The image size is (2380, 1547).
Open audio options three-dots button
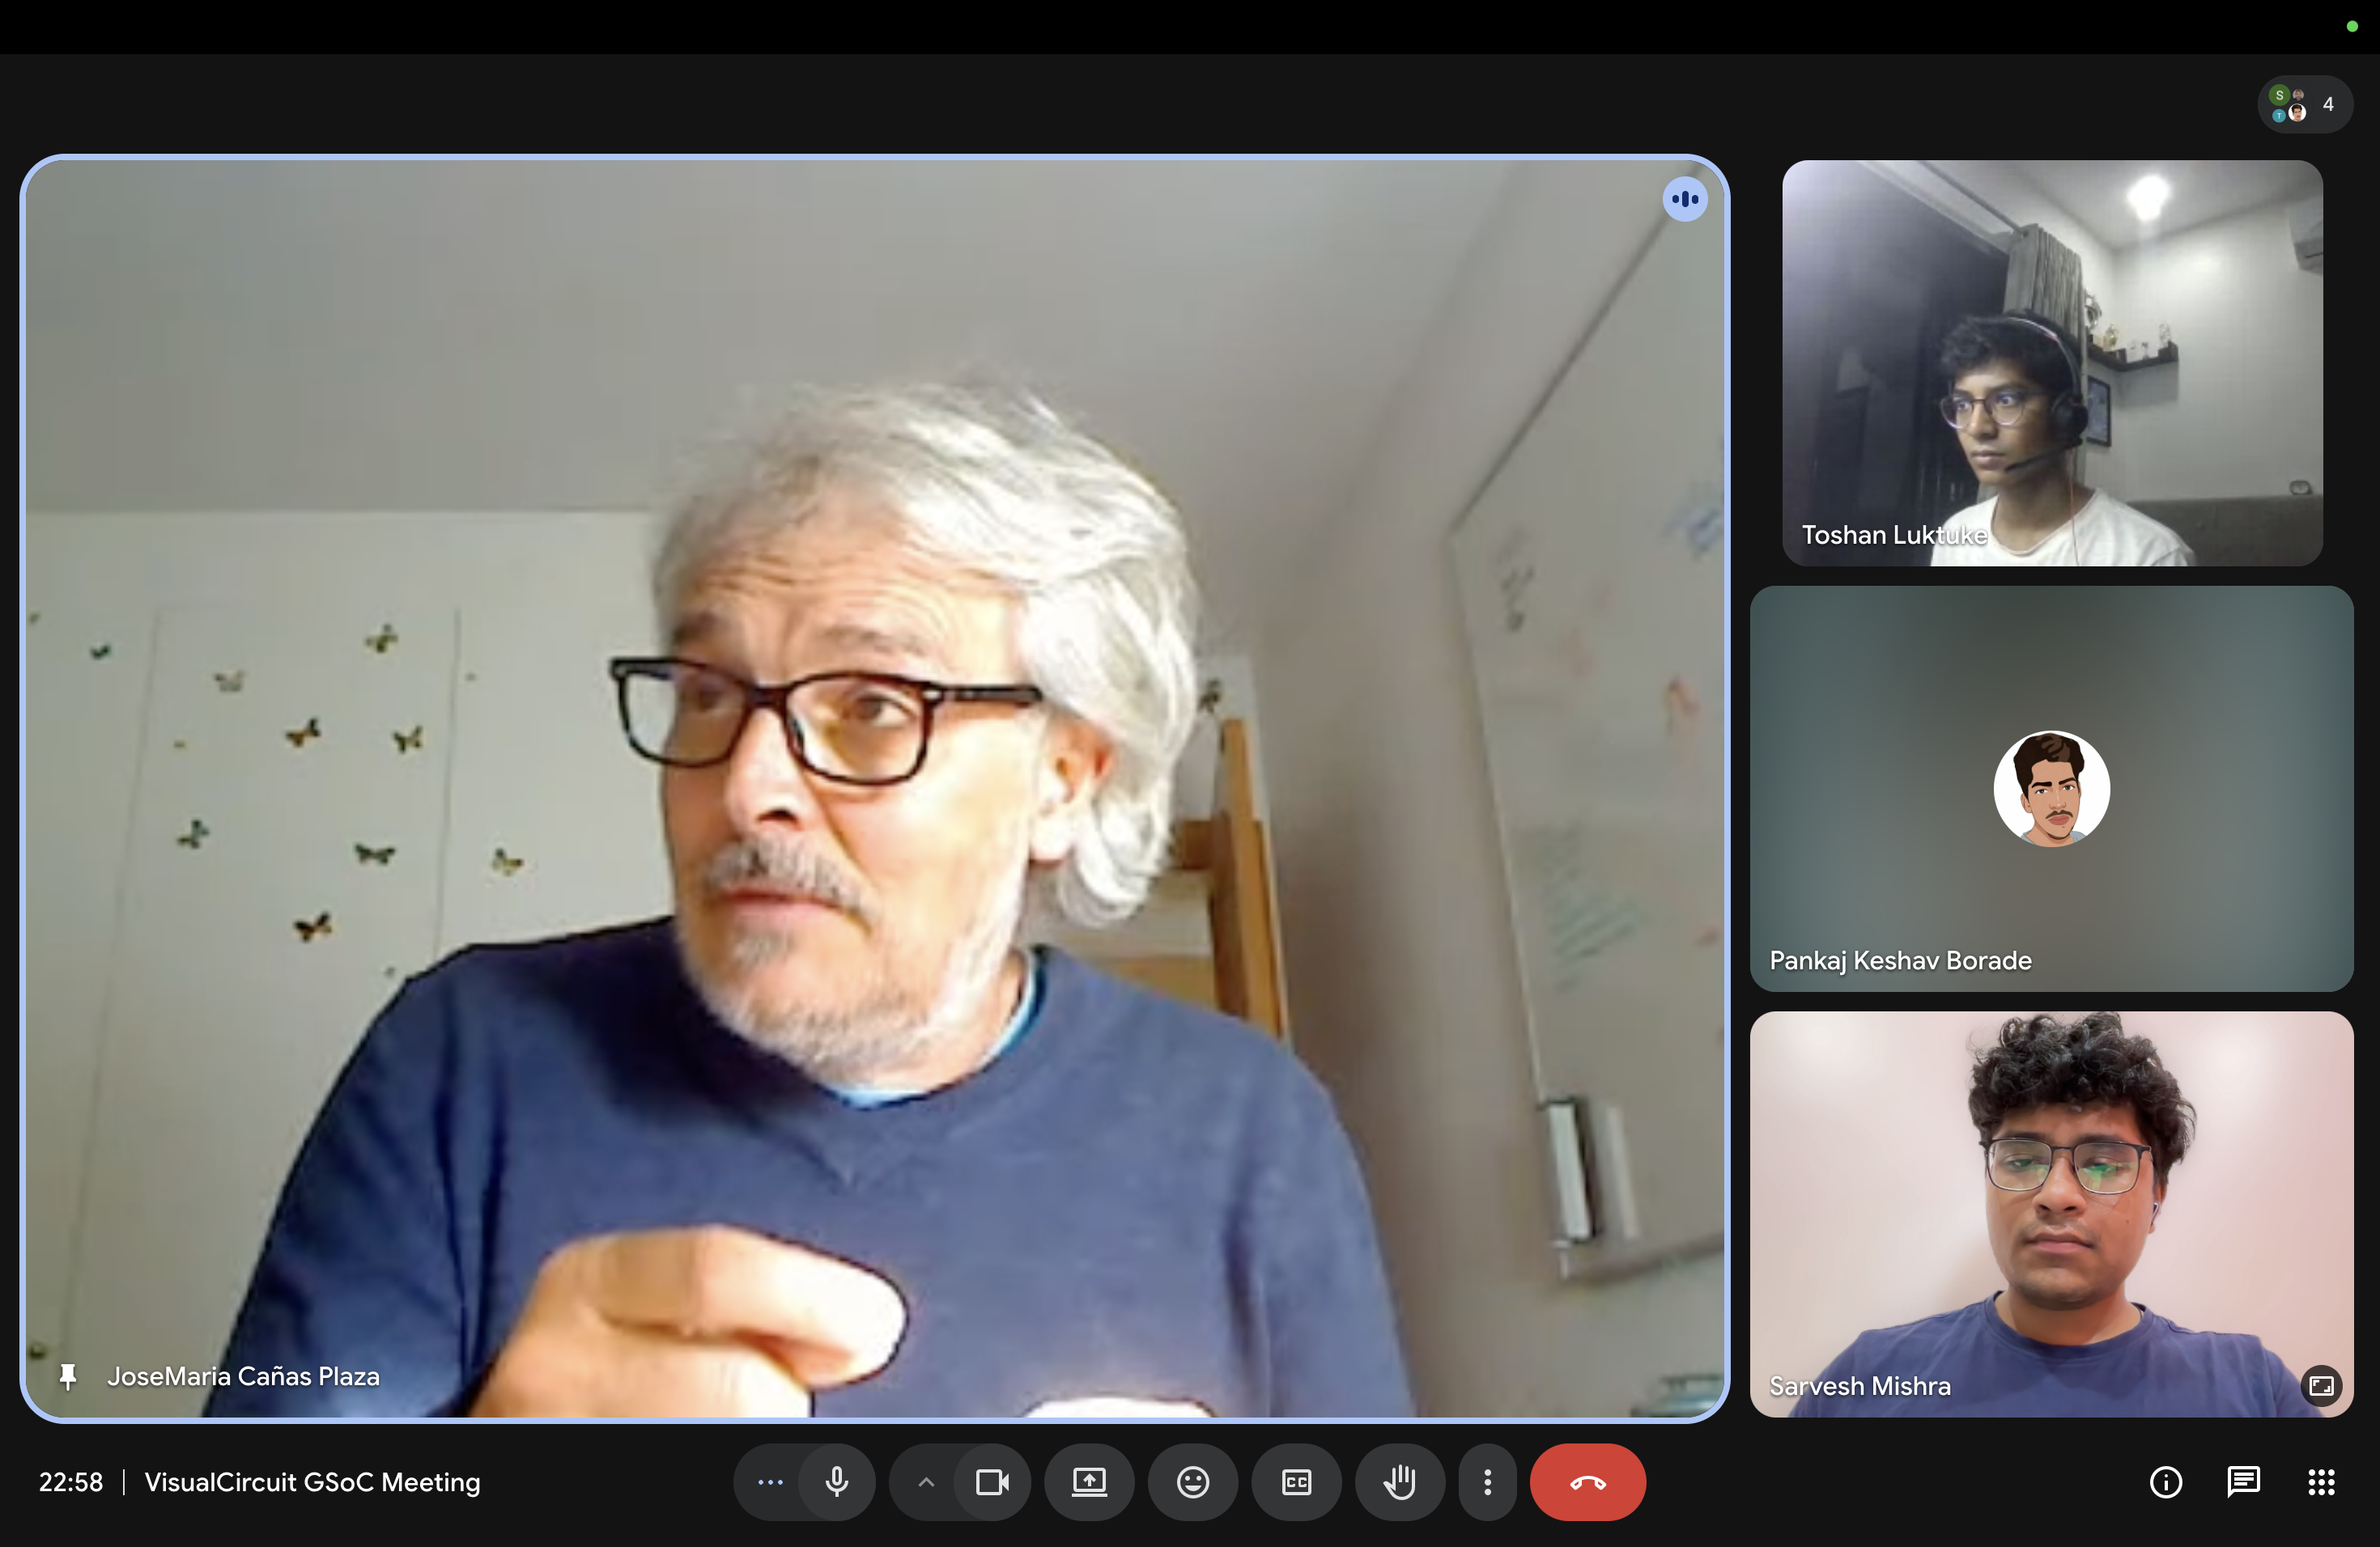(770, 1481)
